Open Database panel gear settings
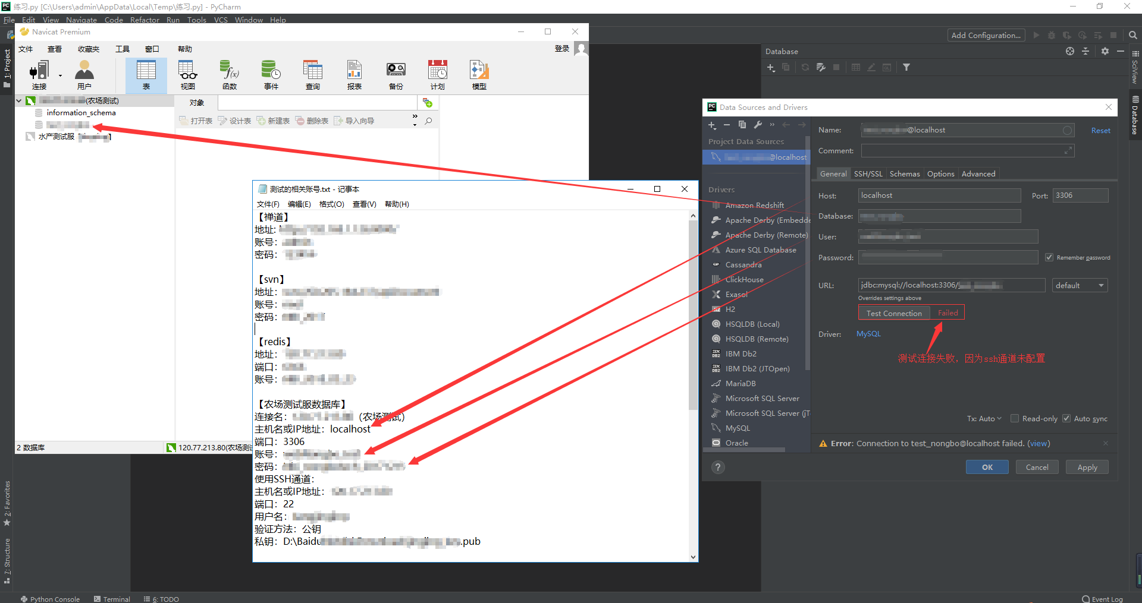 (x=1105, y=51)
